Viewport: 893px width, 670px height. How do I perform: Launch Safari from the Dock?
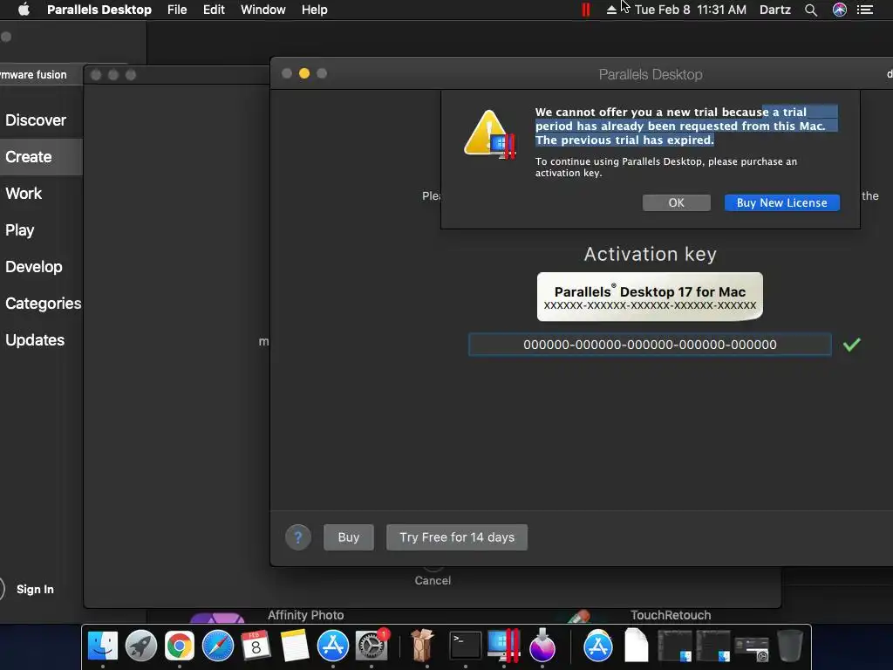(x=217, y=646)
